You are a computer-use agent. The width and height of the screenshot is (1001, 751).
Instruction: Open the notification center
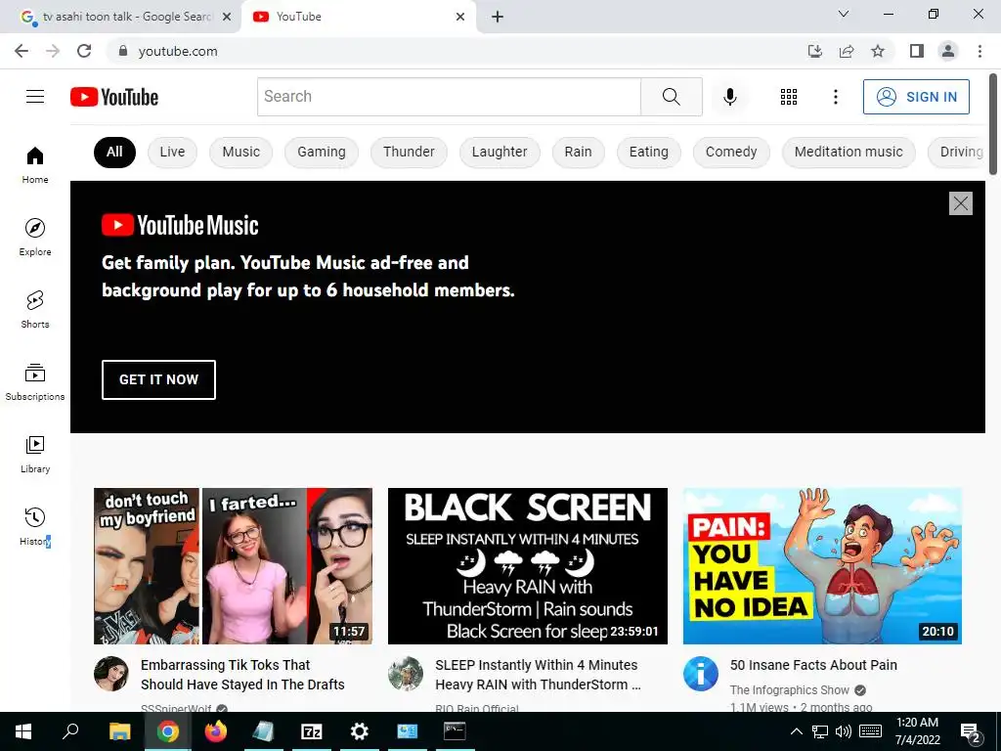point(970,731)
